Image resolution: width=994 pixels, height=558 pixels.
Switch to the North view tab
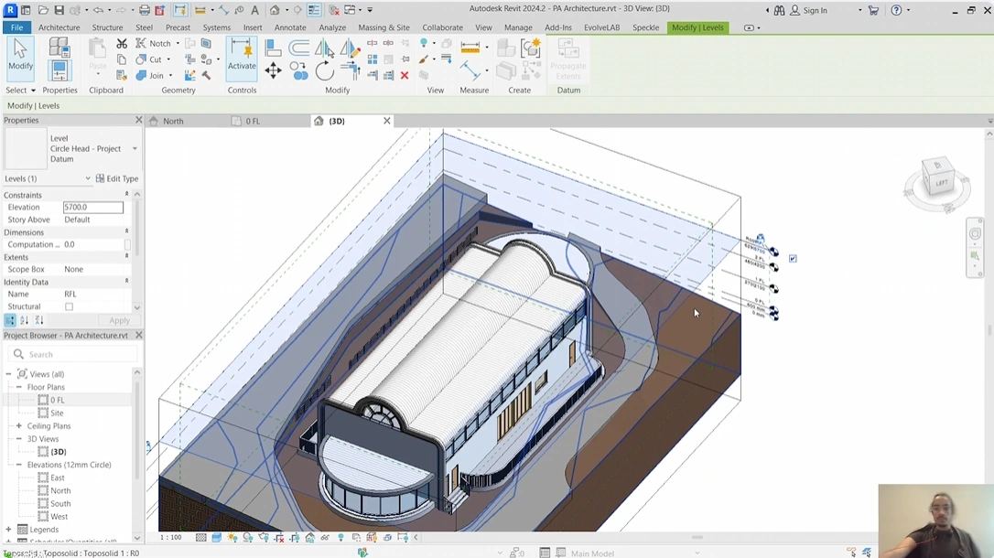point(172,121)
